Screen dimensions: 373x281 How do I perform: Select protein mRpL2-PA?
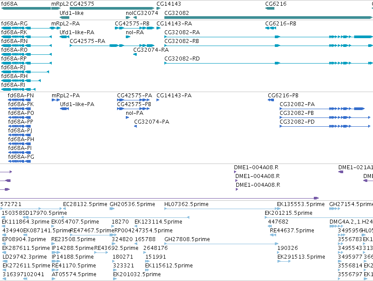point(66,96)
